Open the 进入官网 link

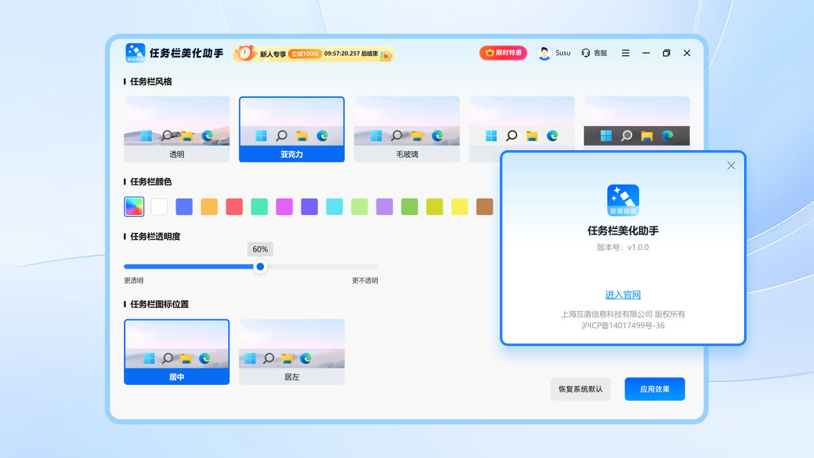click(622, 295)
